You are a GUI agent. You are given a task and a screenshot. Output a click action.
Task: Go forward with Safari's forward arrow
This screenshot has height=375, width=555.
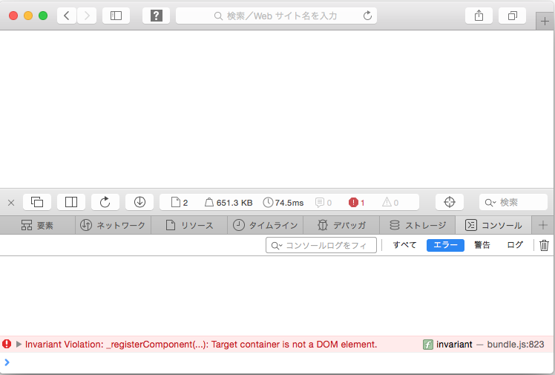87,16
